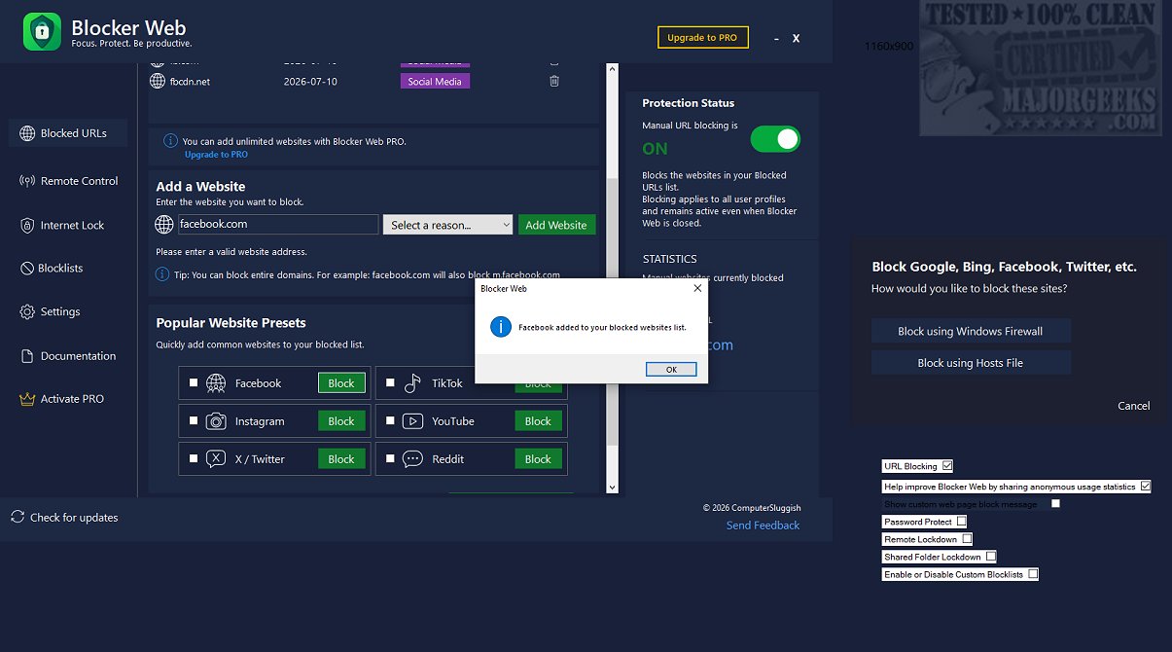Image resolution: width=1172 pixels, height=652 pixels.
Task: Close the Blocker Web message dialog
Action: tap(697, 289)
